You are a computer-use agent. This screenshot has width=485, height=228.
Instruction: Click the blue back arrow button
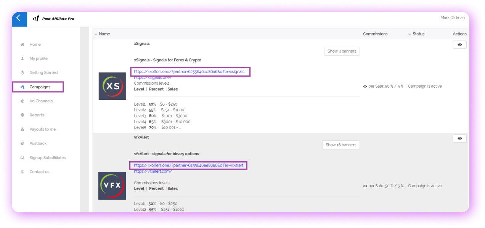pos(19,19)
